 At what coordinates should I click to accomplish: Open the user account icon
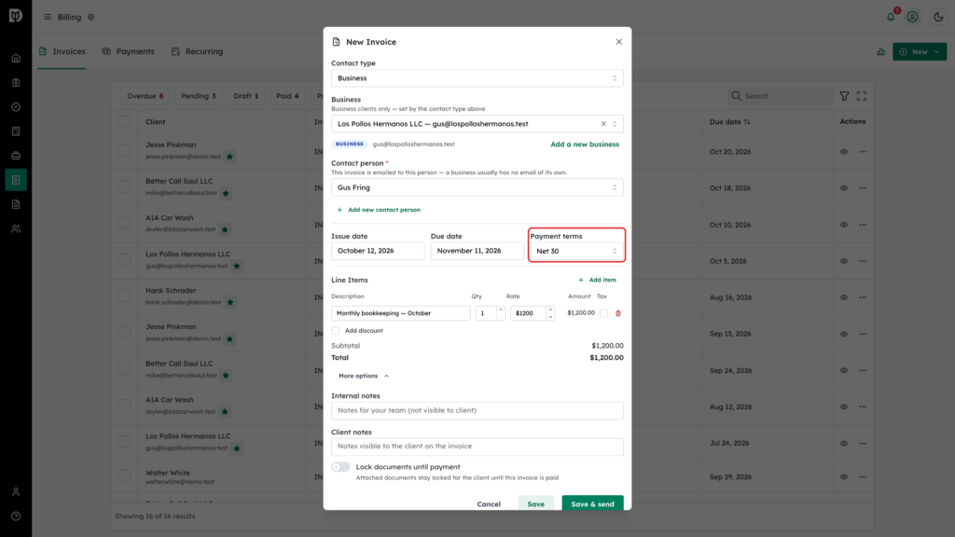pos(912,17)
